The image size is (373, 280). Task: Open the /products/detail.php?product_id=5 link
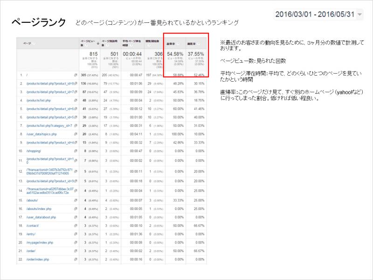[50, 117]
